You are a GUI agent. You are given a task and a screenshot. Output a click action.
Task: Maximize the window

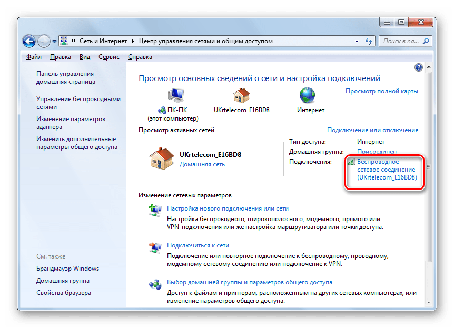[x=401, y=22]
